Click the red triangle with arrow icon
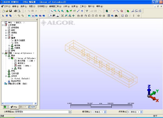The image size is (163, 118). coord(114,11)
